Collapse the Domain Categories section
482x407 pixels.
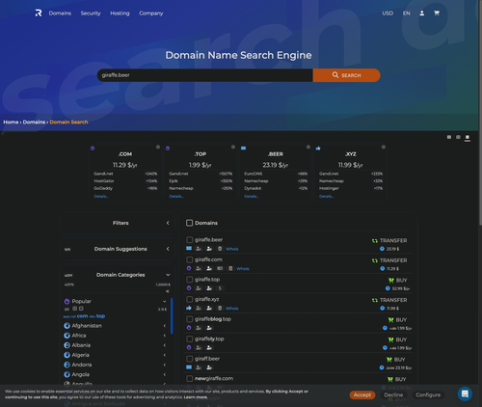168,275
